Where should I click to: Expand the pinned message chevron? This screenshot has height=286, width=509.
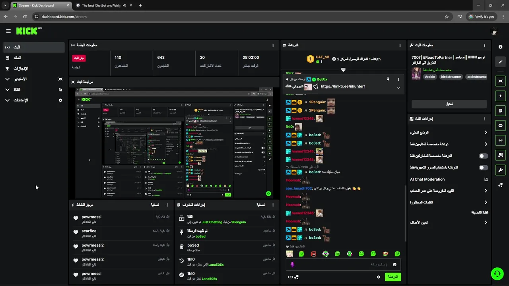pyautogui.click(x=398, y=88)
